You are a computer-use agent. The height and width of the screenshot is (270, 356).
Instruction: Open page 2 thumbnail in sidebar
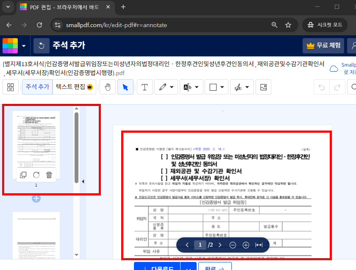tap(36, 237)
